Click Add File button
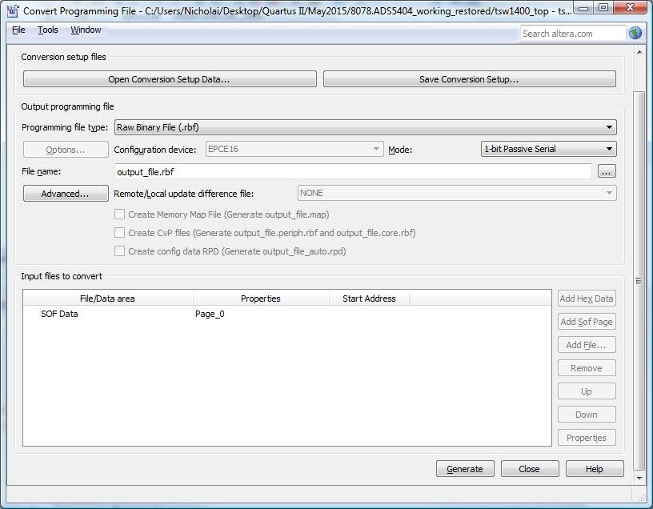Image resolution: width=653 pixels, height=509 pixels. [587, 345]
